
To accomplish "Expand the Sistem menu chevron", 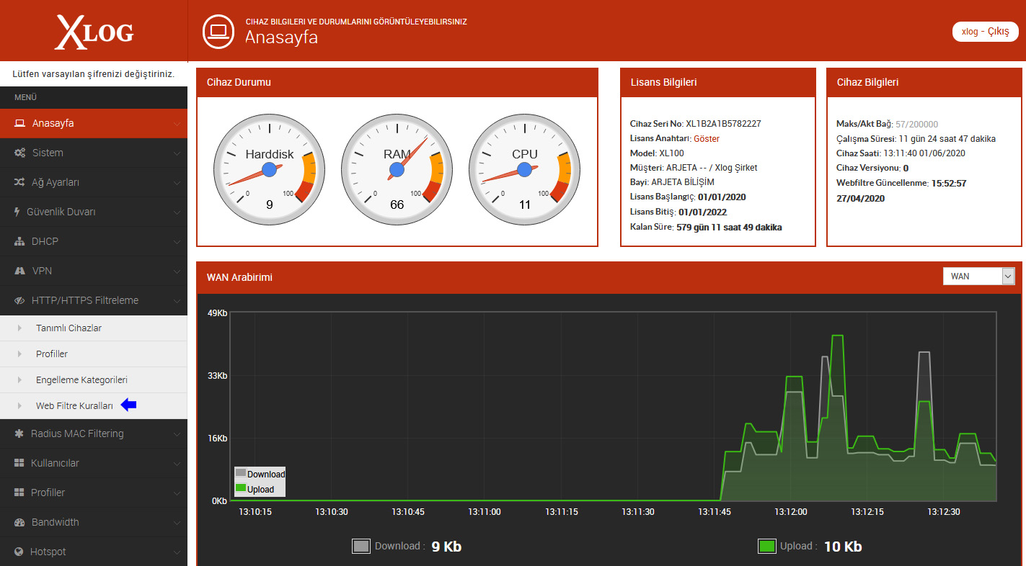I will click(177, 153).
